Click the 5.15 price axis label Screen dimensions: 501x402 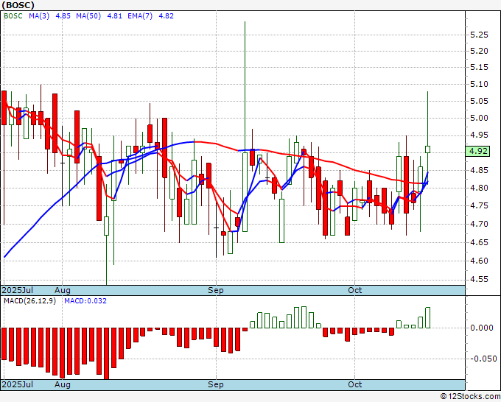click(480, 67)
